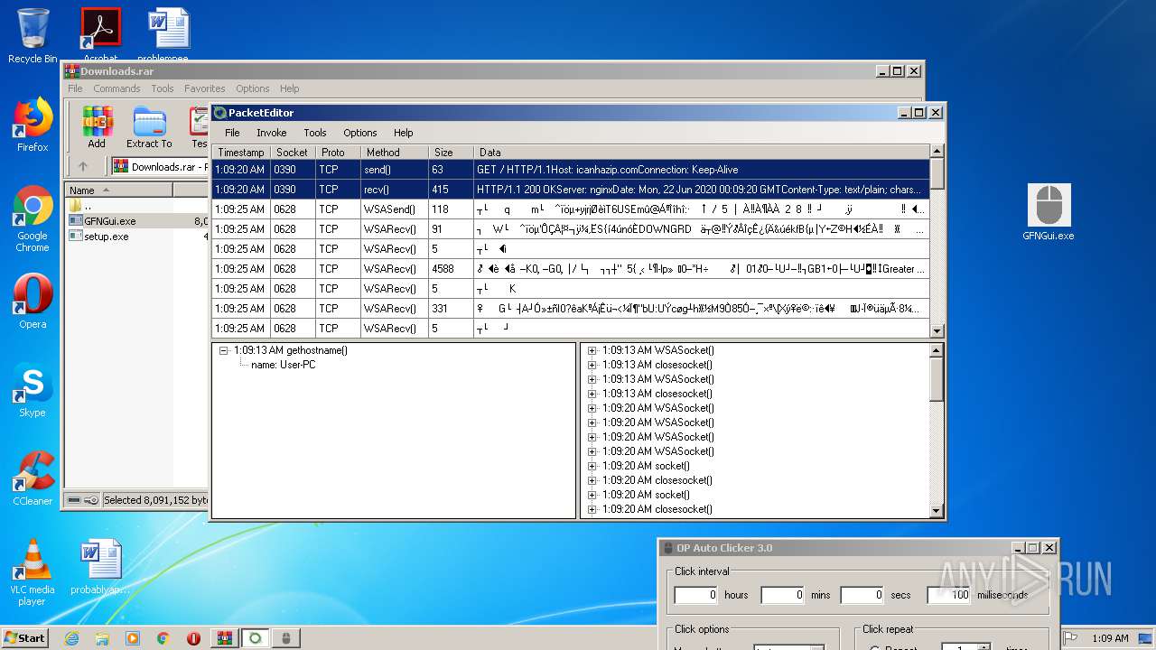Open the Favorites menu in WinRAR
This screenshot has width=1156, height=650.
click(205, 88)
